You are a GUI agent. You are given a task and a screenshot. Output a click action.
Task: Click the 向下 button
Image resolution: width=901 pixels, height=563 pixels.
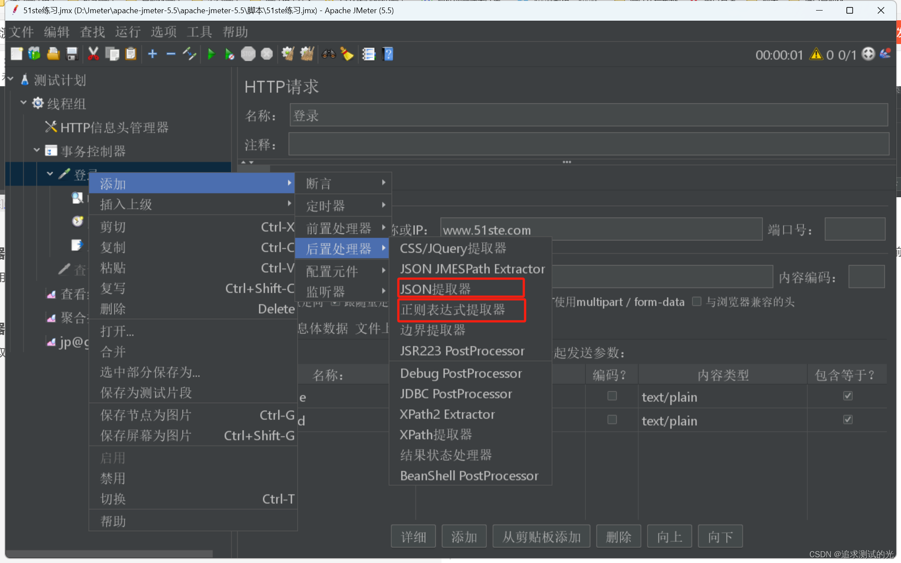coord(720,537)
